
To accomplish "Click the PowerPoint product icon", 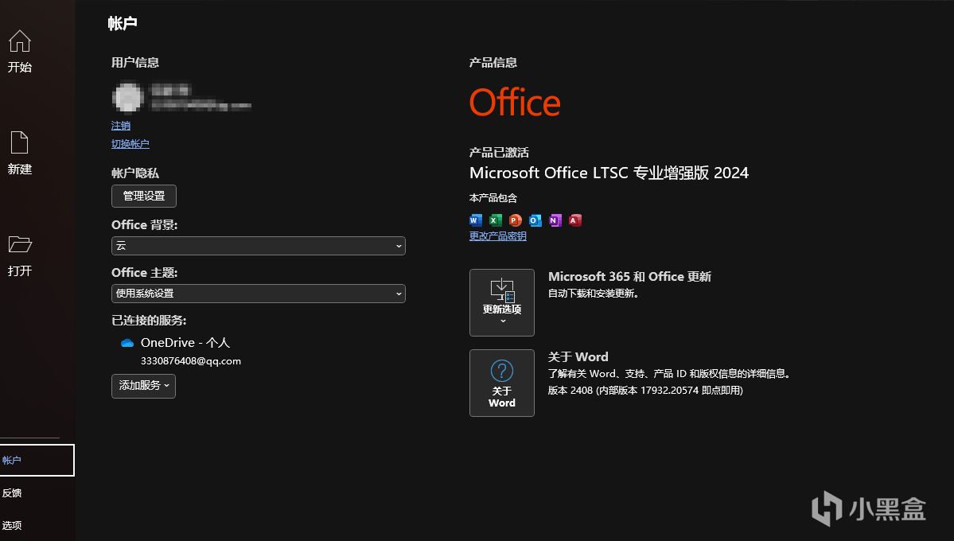I will point(516,220).
